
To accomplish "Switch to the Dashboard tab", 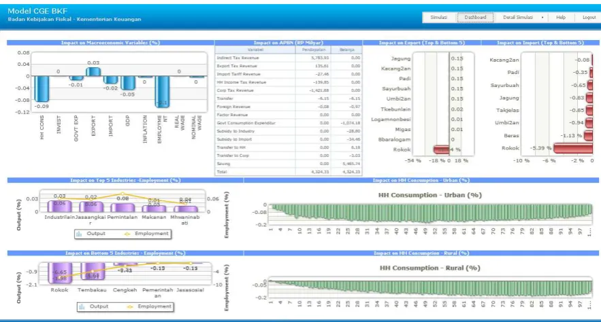I will tap(475, 18).
